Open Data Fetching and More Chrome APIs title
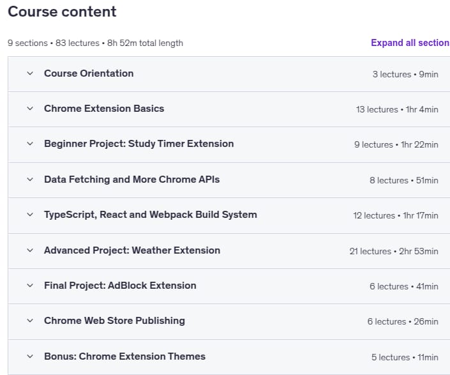 (x=131, y=180)
